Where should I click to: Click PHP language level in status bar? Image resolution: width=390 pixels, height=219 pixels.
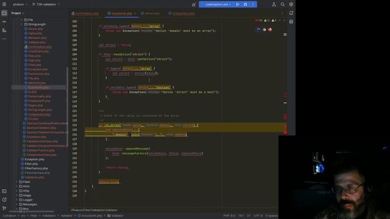pyautogui.click(x=229, y=216)
